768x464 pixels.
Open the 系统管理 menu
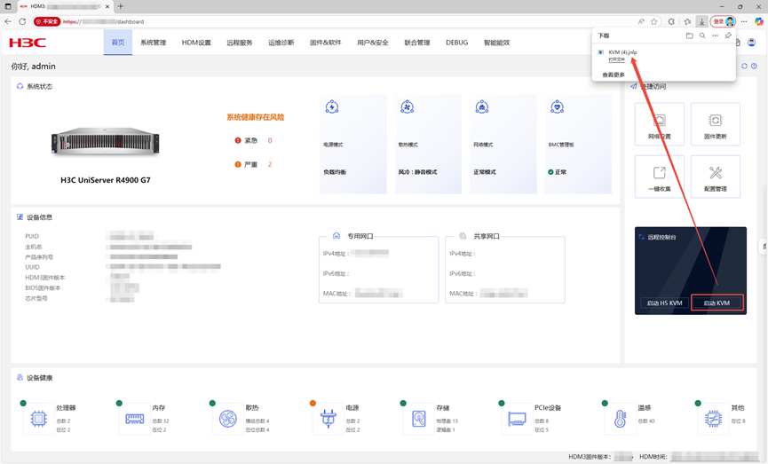(153, 43)
